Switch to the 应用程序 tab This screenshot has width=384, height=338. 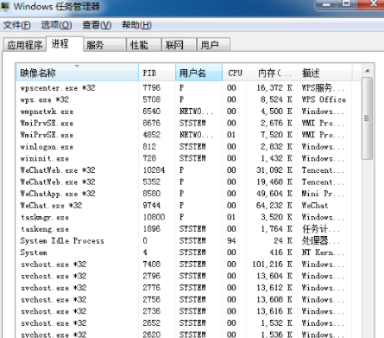25,45
